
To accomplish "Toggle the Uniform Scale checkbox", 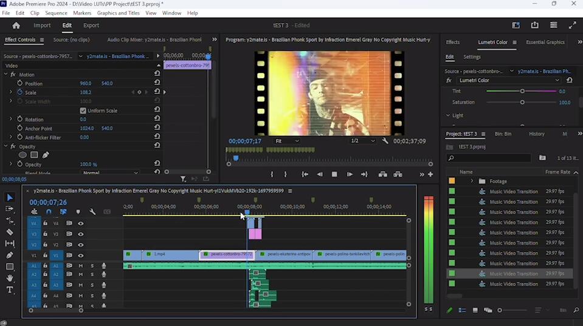I will coord(83,110).
